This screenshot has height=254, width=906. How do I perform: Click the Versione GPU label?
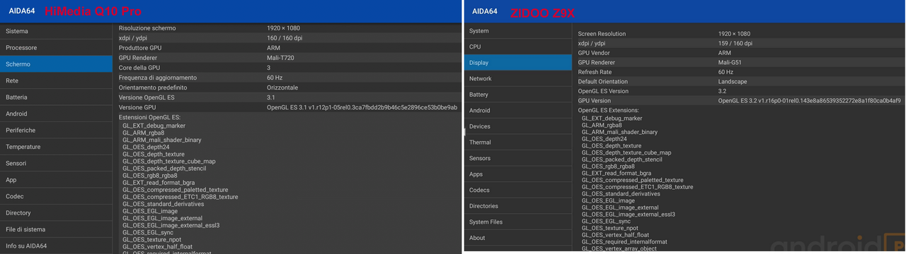(x=137, y=107)
